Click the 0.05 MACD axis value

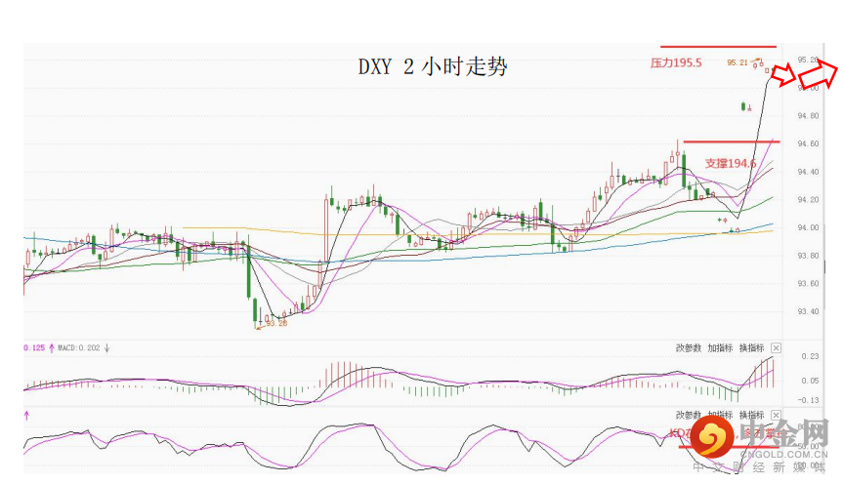810,381
